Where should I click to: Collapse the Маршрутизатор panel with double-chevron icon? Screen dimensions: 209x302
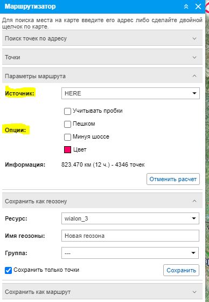coord(186,6)
